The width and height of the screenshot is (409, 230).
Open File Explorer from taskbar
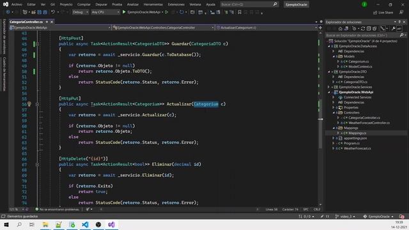click(45, 224)
